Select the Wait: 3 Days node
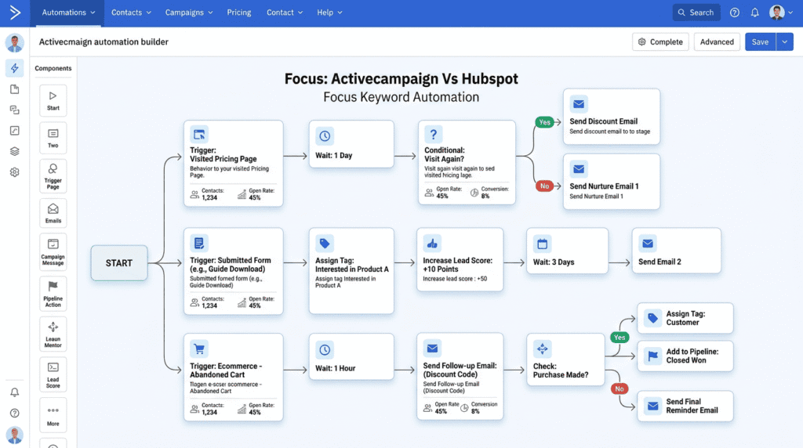The width and height of the screenshot is (803, 448). pos(568,251)
